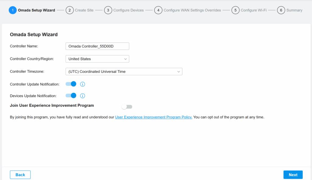Open Controller Timezone dropdown

click(x=124, y=72)
